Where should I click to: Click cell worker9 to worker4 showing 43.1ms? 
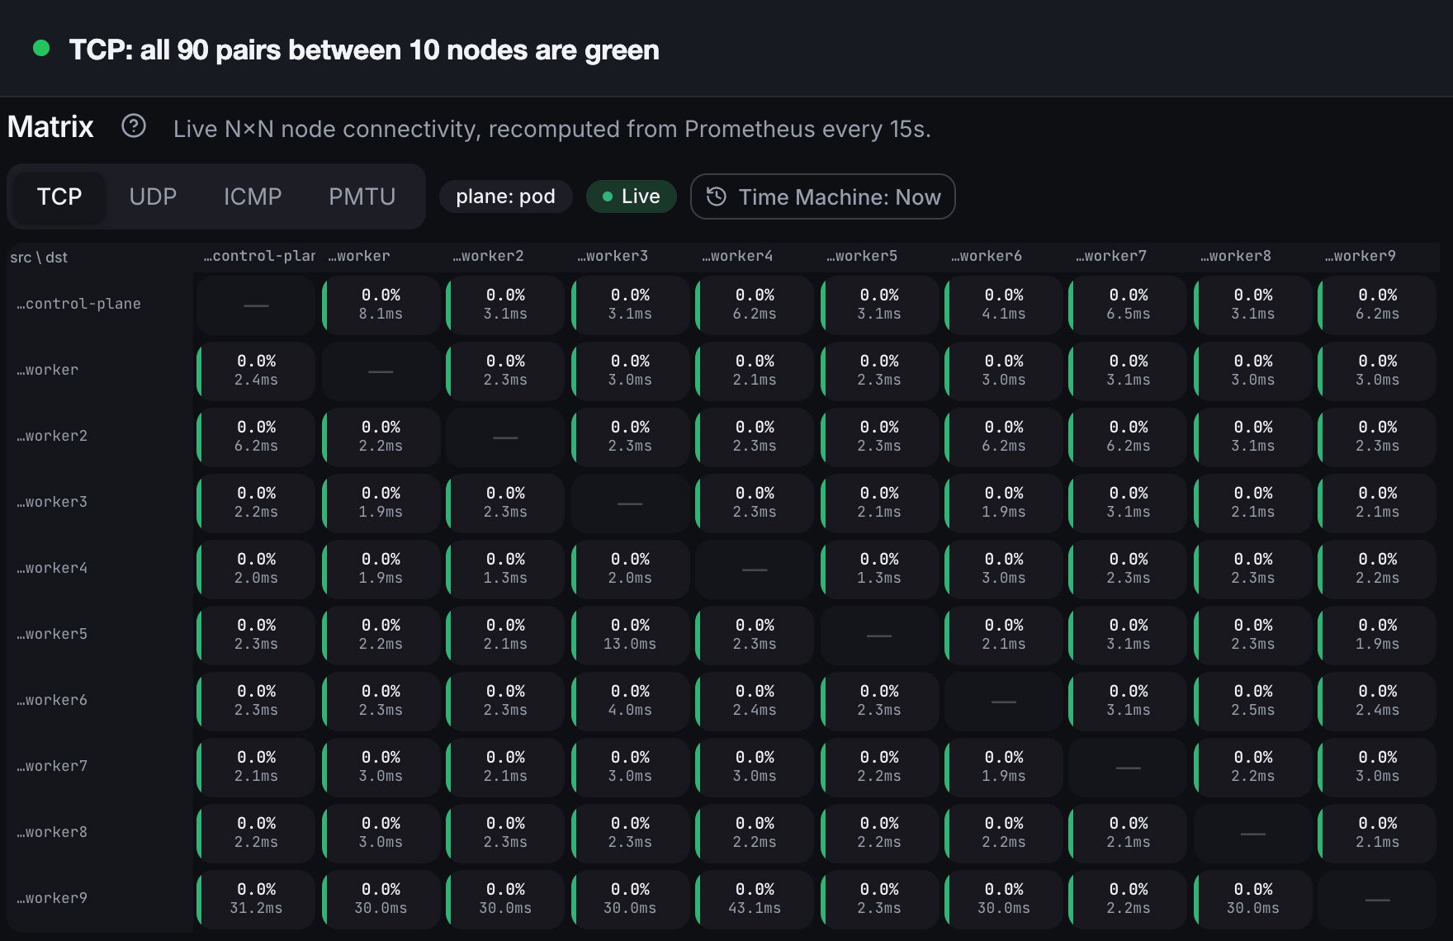pos(755,899)
